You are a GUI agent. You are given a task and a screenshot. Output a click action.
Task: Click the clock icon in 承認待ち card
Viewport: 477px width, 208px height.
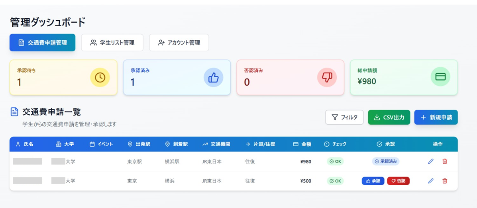[100, 77]
